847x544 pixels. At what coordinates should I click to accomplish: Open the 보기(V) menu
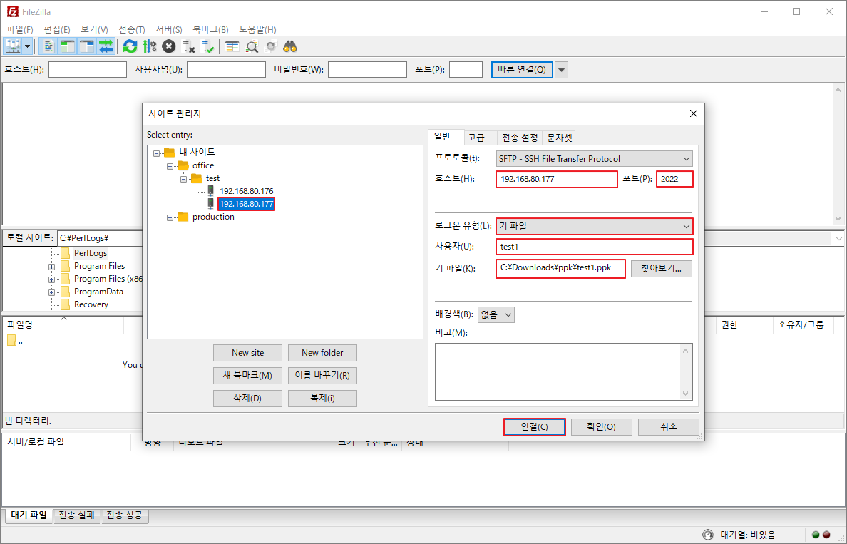pos(94,29)
